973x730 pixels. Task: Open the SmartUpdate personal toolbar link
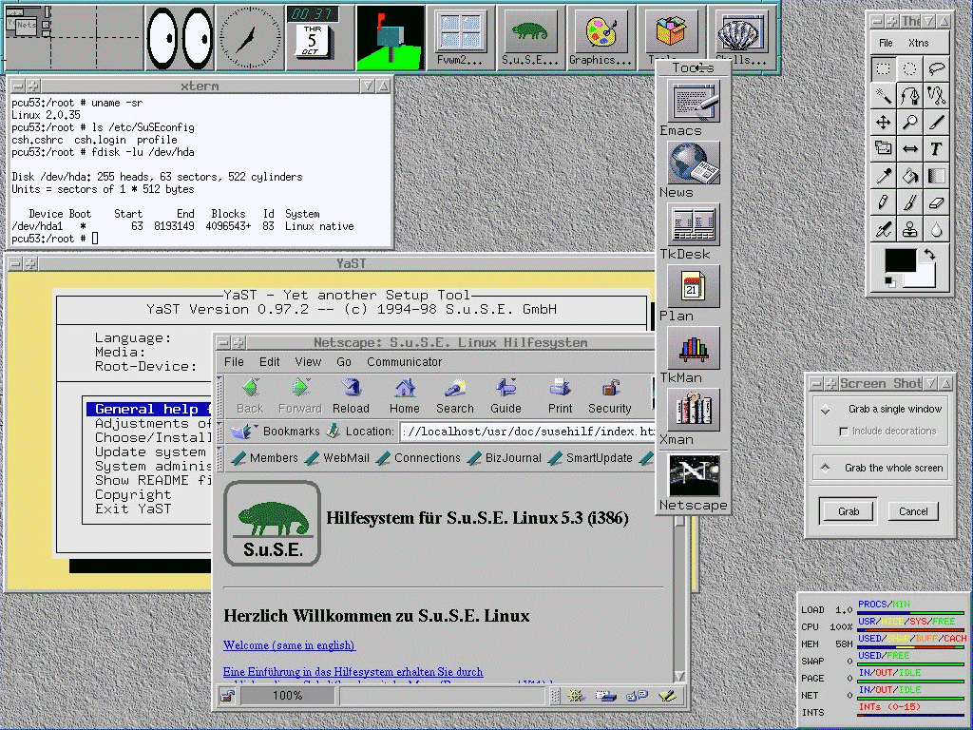tap(591, 458)
